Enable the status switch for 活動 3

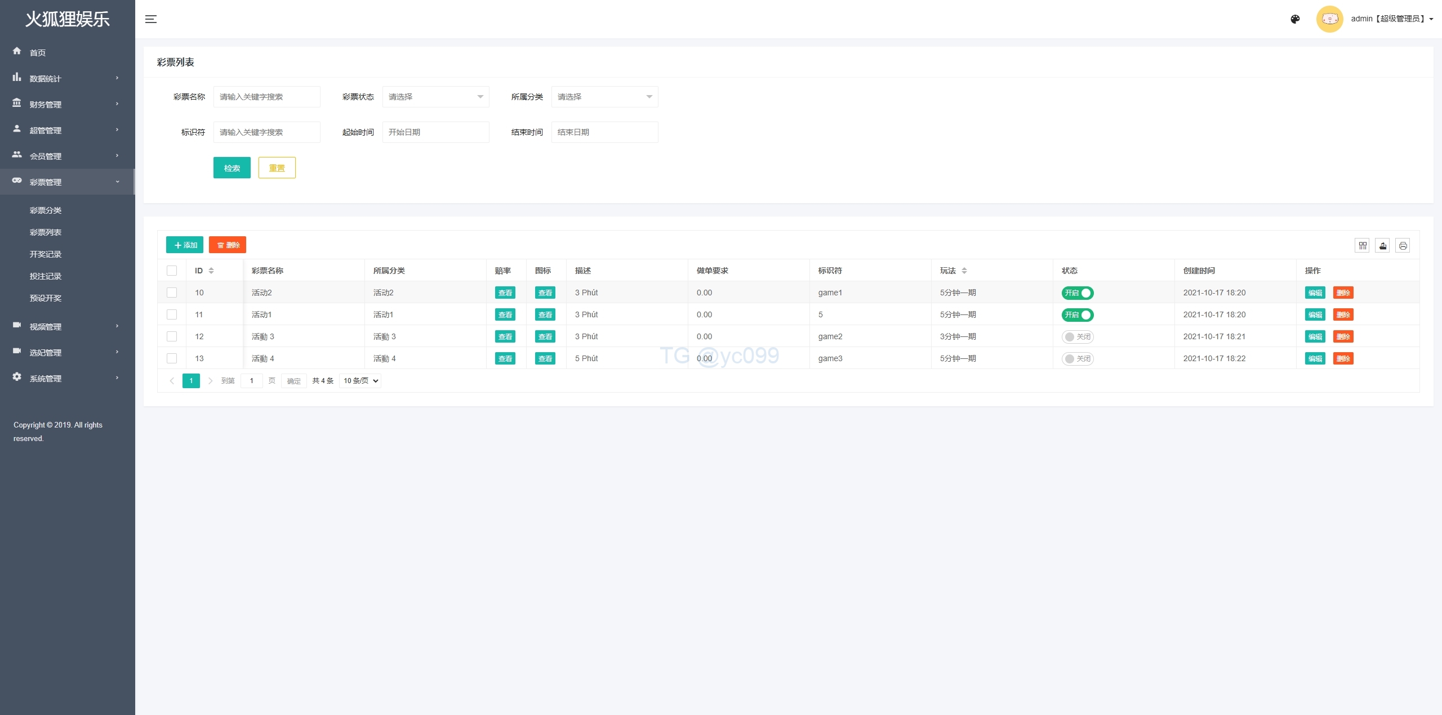click(1077, 336)
